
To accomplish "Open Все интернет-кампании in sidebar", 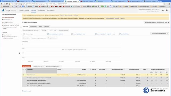I will [9, 14].
